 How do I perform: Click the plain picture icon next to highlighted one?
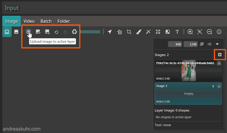(x=16, y=32)
